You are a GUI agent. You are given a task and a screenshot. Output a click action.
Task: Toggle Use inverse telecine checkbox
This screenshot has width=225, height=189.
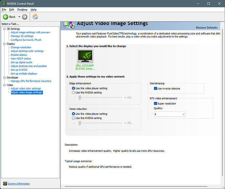tap(156, 89)
